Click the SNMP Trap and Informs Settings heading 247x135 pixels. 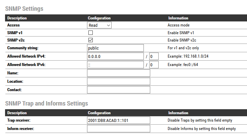46,104
